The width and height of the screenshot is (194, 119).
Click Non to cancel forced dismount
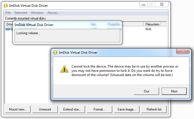click(174, 91)
